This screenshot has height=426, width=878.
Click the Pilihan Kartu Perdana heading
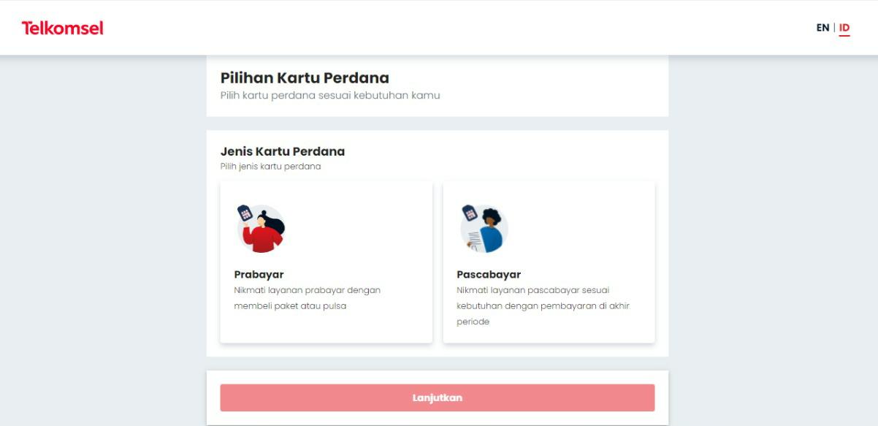coord(305,77)
